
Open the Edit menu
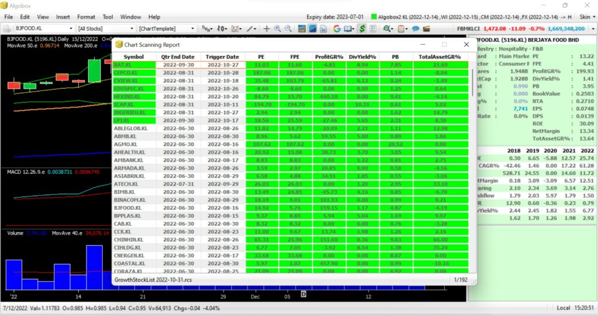click(25, 17)
